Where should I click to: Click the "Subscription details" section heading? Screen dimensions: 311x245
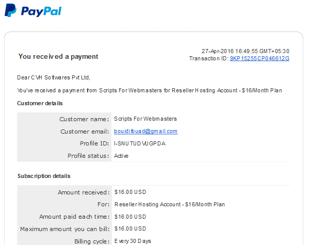(x=44, y=176)
